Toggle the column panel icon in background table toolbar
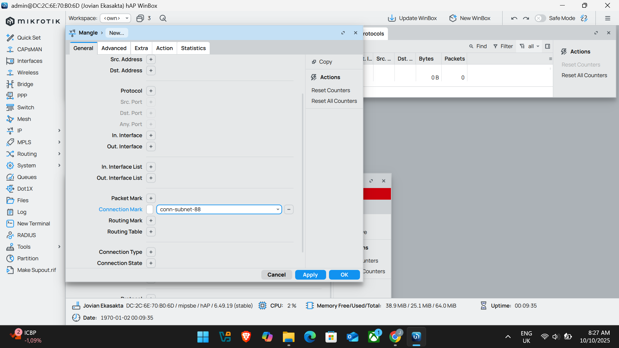 [547, 46]
